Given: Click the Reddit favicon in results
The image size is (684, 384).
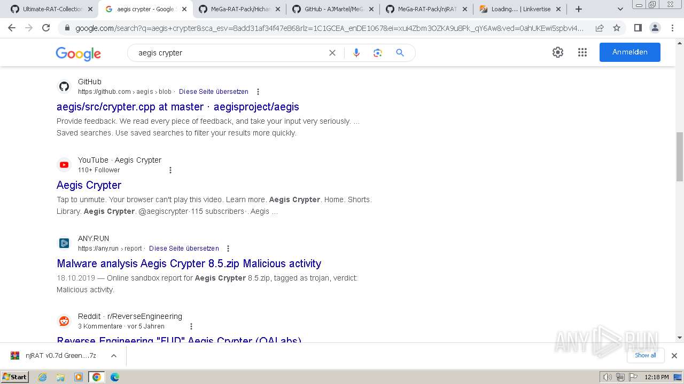Looking at the screenshot, I should click(x=64, y=321).
